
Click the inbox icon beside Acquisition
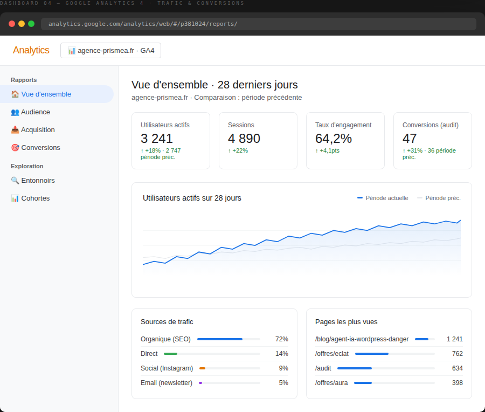coord(15,130)
